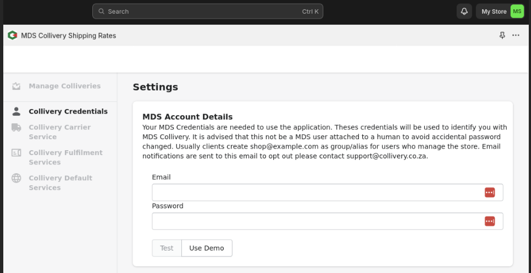This screenshot has width=531, height=273.
Task: Focus the Password input field
Action: [x=316, y=221]
